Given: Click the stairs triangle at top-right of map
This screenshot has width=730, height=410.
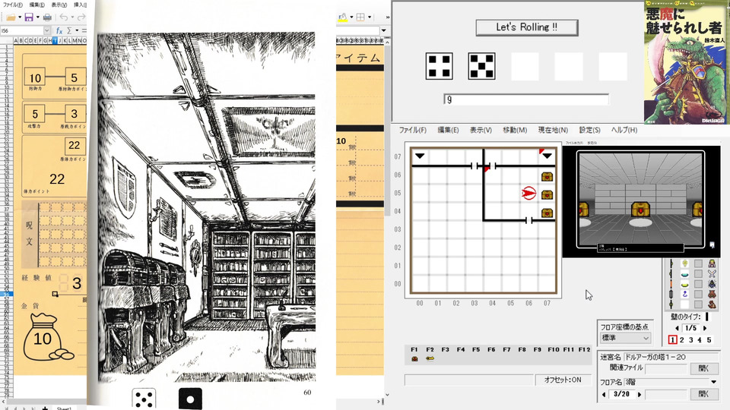Looking at the screenshot, I should point(547,156).
